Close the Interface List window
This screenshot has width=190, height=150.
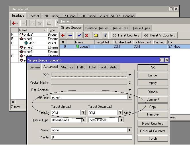176,9
